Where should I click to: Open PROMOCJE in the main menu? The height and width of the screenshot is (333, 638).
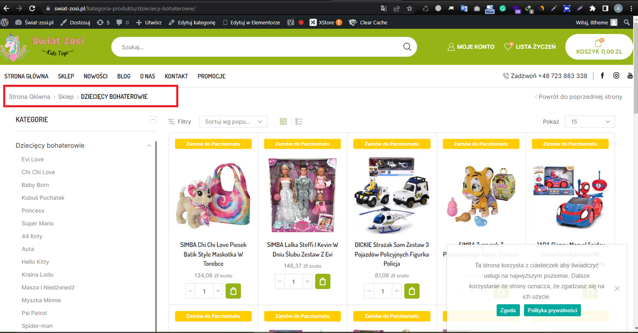[x=211, y=76]
